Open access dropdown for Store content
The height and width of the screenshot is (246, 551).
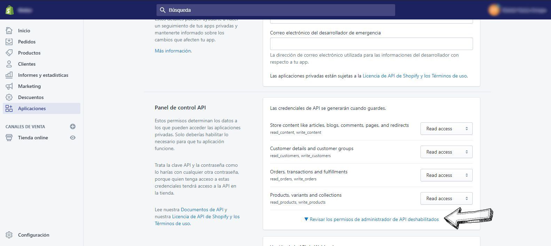click(x=446, y=129)
